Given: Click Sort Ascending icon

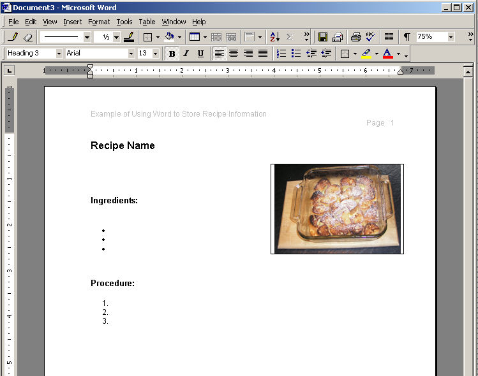Looking at the screenshot, I should [274, 37].
